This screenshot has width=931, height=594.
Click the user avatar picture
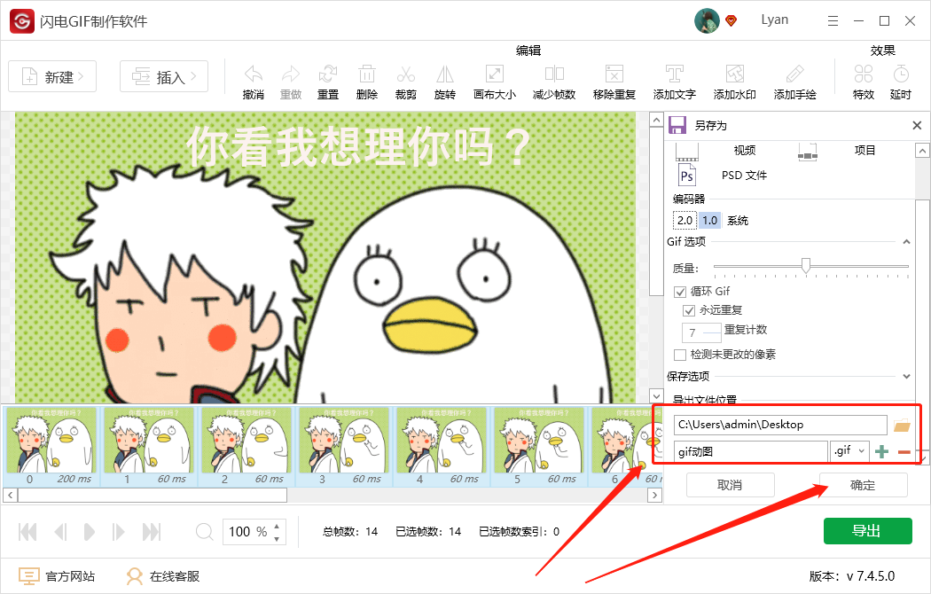click(x=707, y=20)
